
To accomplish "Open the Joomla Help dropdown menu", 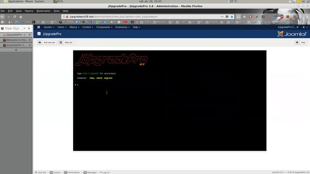I will [136, 27].
